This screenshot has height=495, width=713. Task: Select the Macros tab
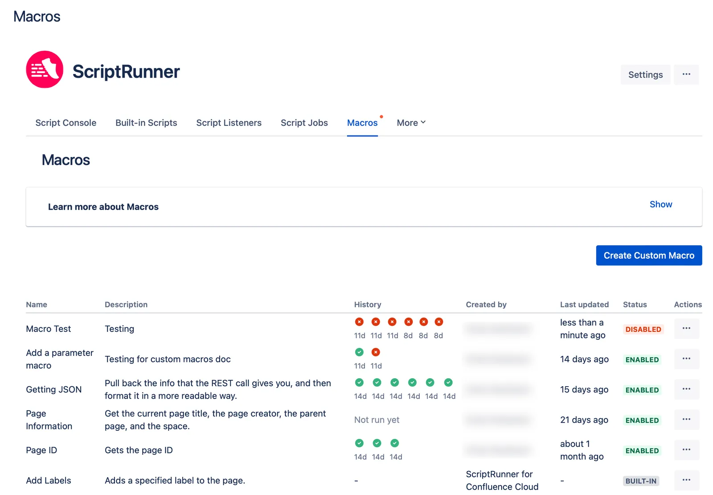[362, 123]
